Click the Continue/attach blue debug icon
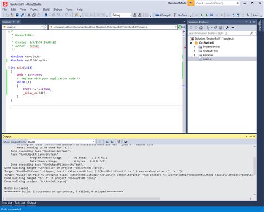The image size is (264, 212). coord(212,15)
